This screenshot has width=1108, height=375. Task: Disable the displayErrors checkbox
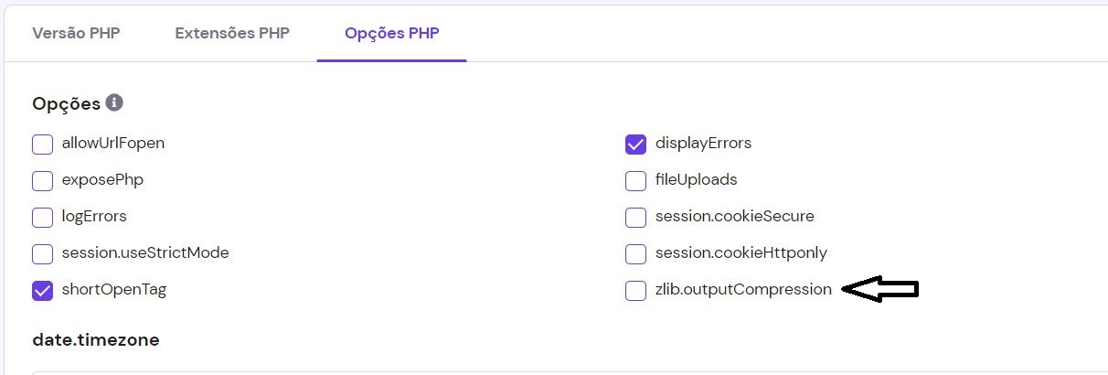635,144
